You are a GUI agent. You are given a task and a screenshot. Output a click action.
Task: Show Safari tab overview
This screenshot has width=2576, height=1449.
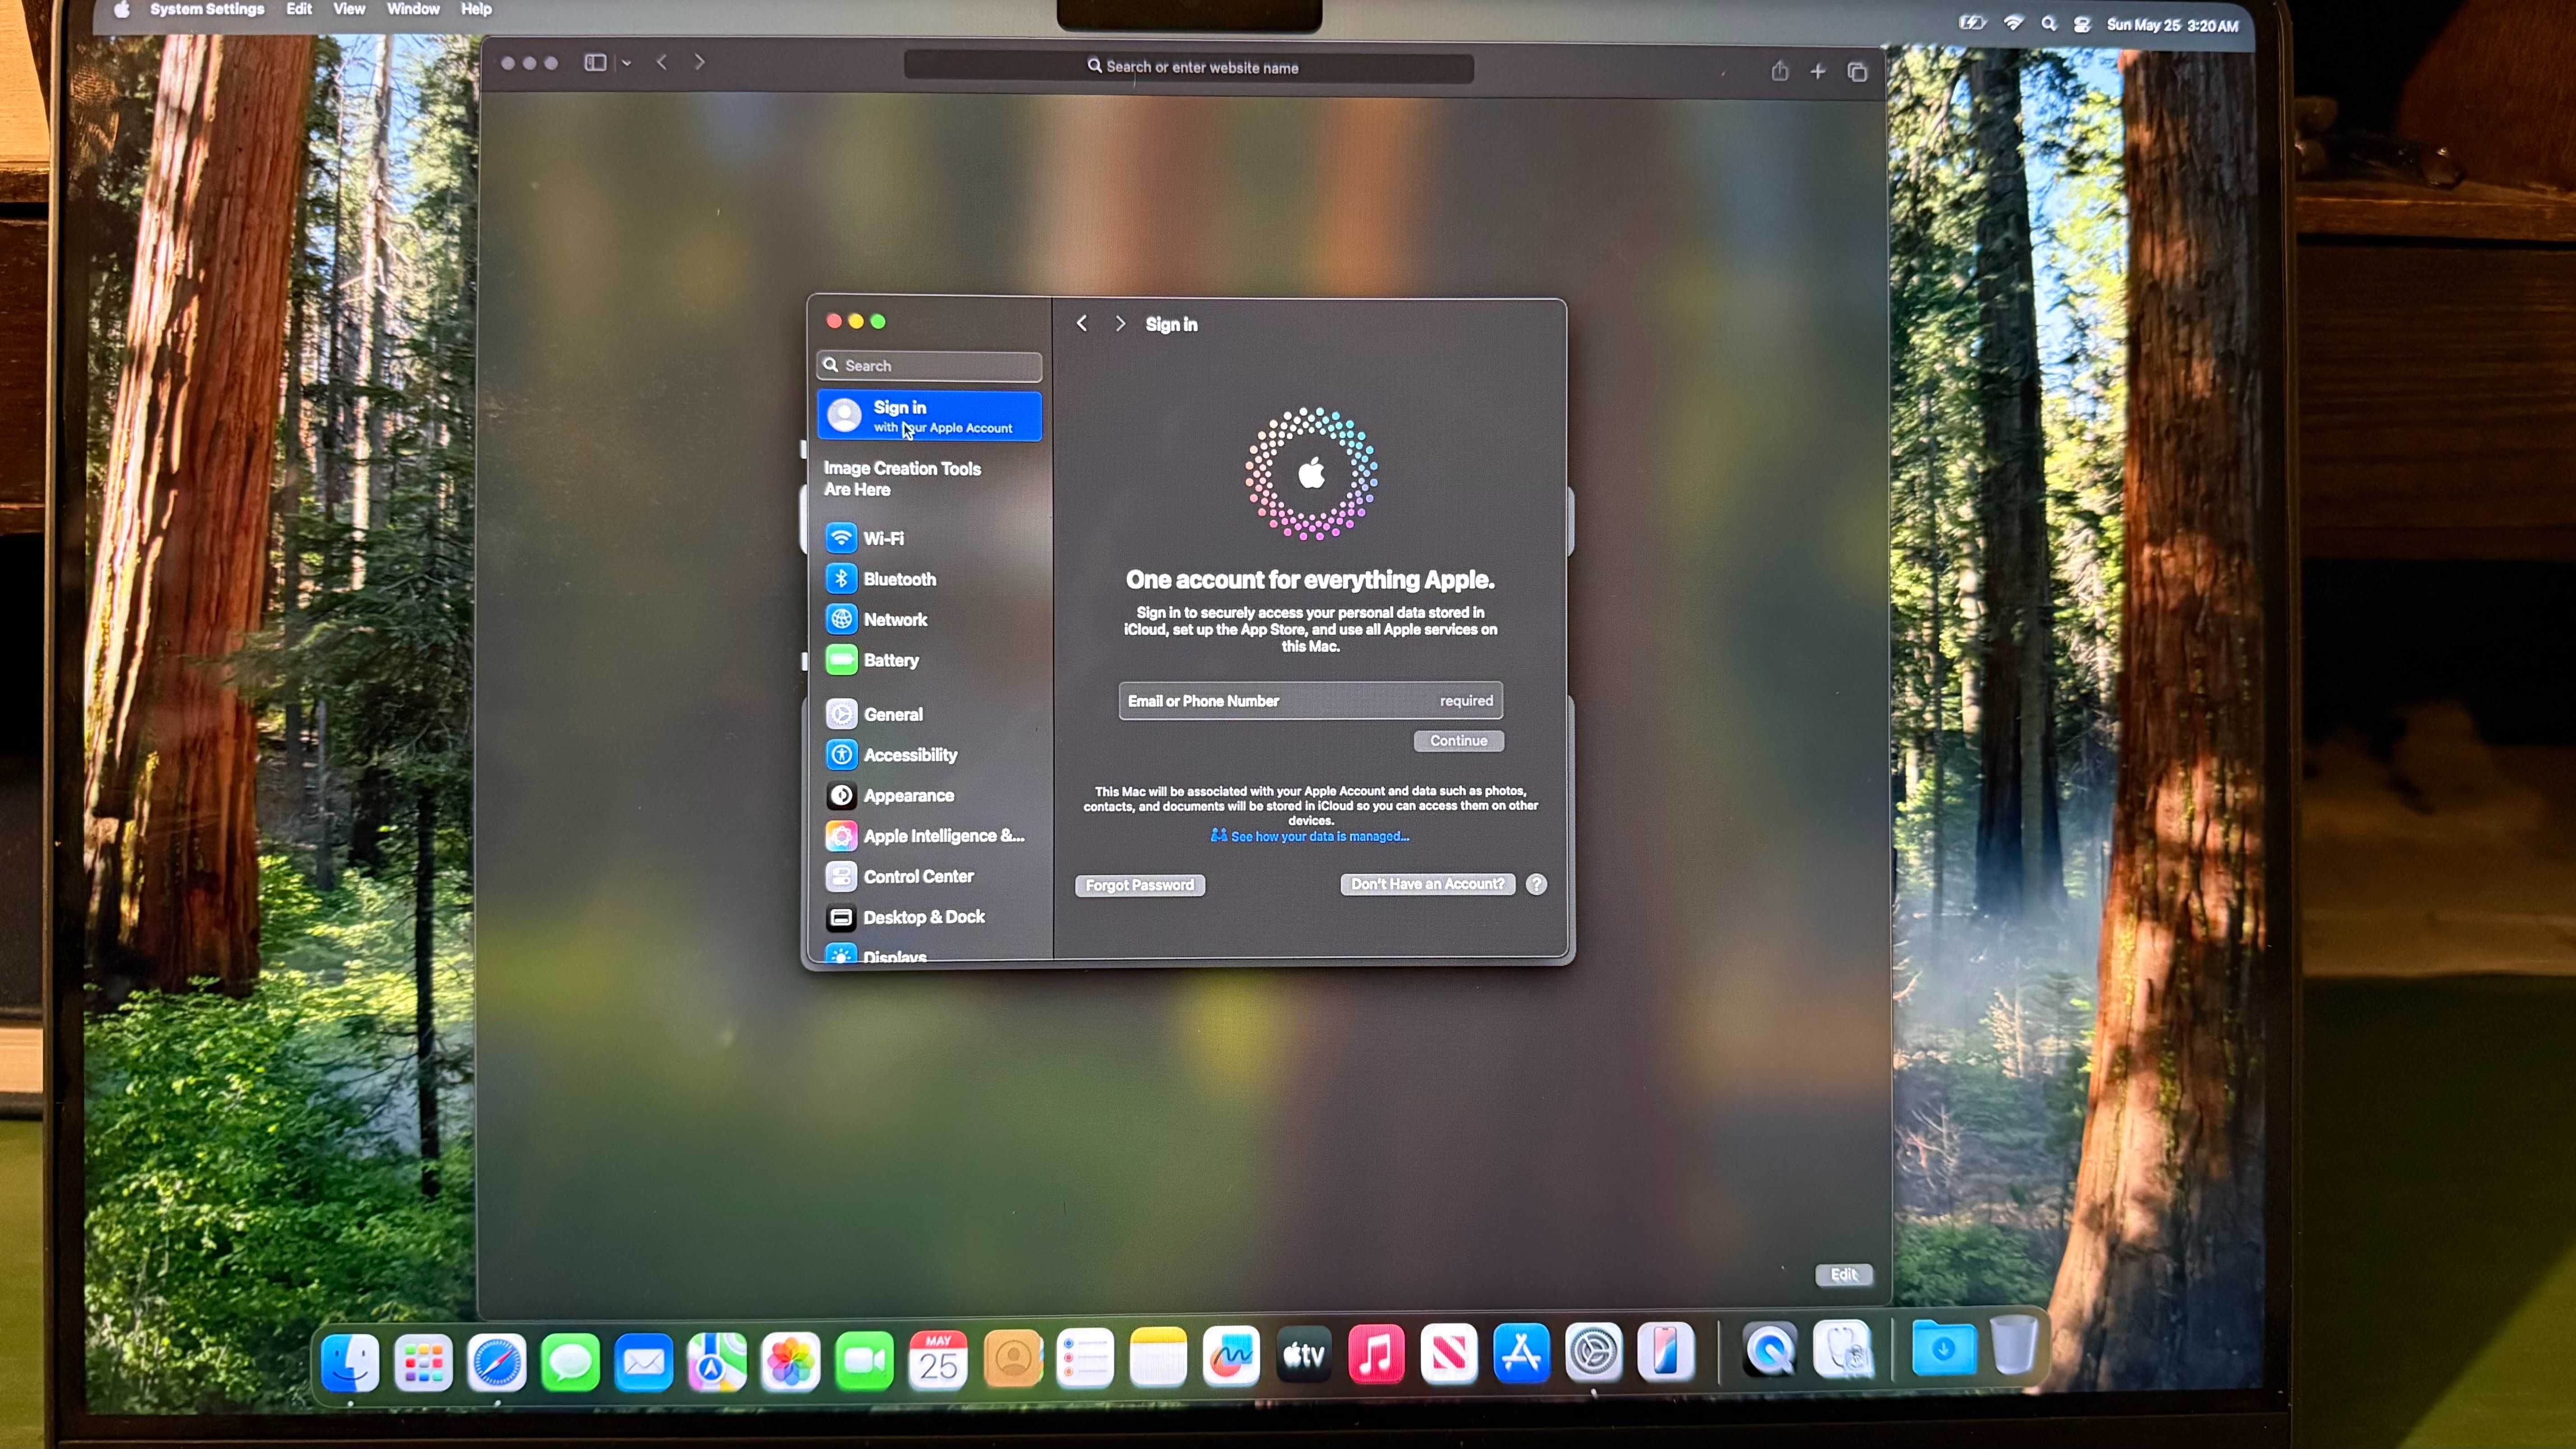(1858, 72)
